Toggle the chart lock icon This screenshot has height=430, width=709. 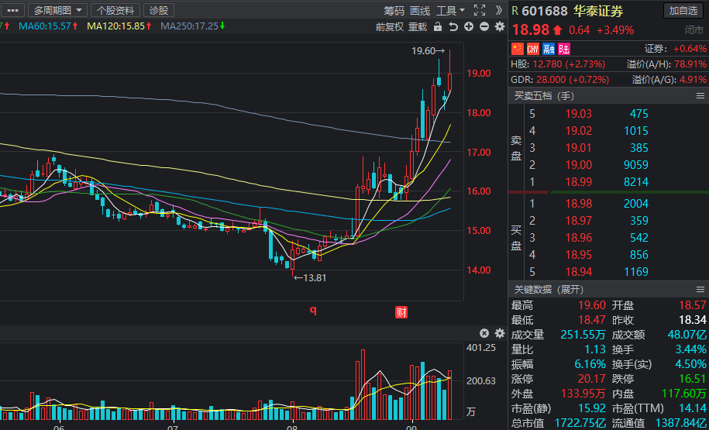437,26
